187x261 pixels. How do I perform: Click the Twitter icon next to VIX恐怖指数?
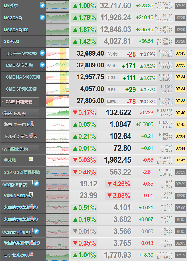point(36,184)
